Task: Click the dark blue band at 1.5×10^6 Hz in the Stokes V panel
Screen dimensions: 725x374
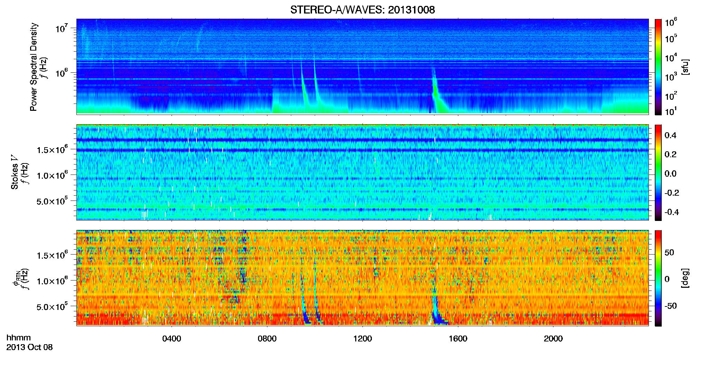Action: (362, 150)
